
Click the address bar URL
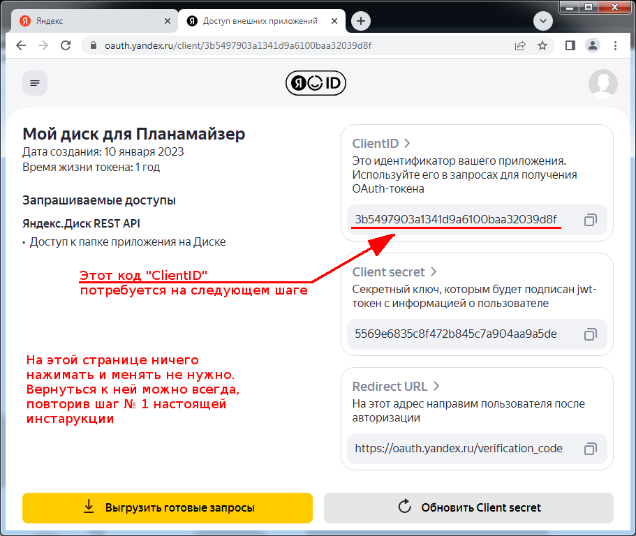click(x=238, y=45)
